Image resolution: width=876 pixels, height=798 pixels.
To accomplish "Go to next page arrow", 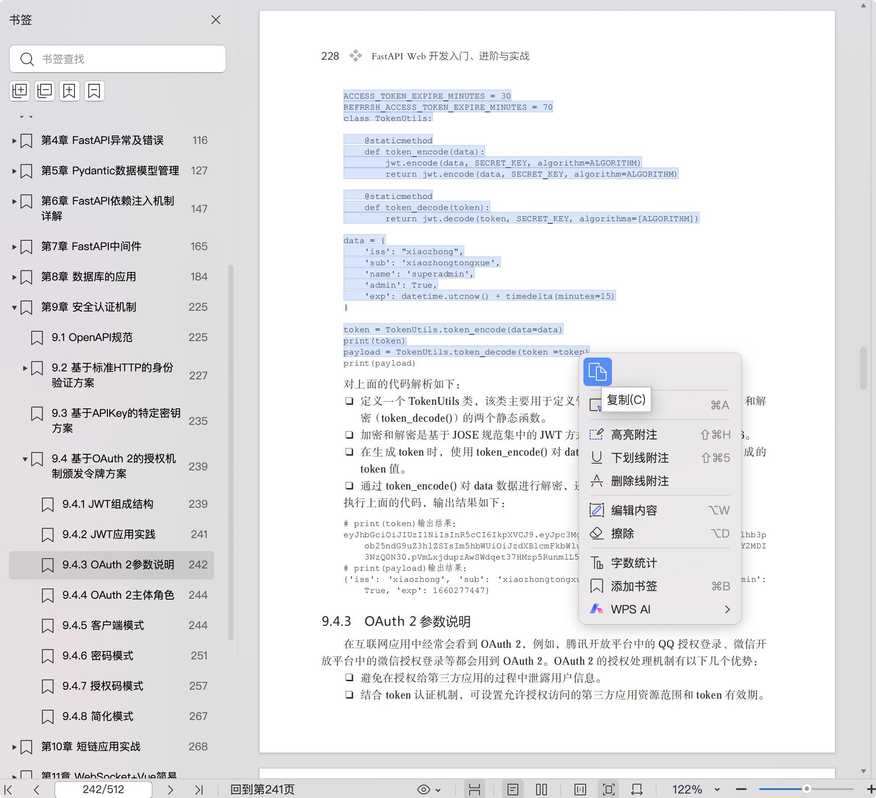I will pyautogui.click(x=170, y=790).
